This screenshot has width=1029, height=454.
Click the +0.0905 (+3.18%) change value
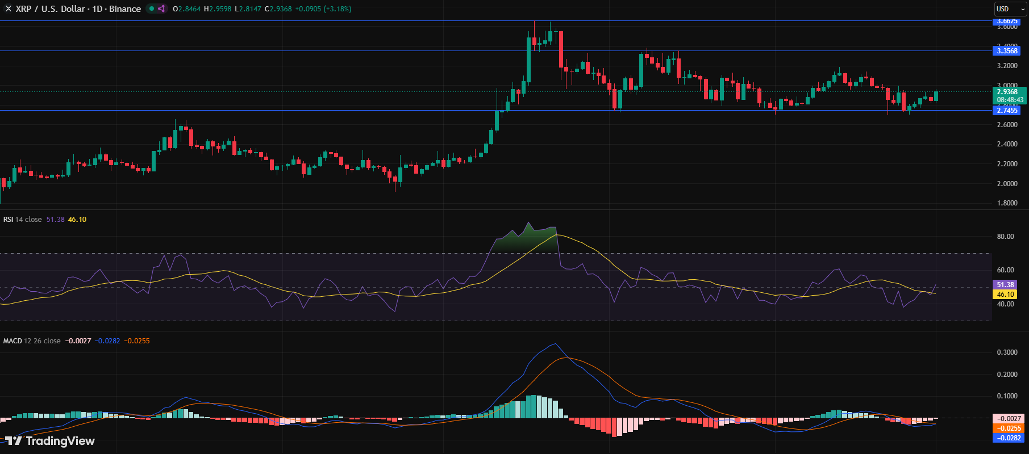click(323, 9)
